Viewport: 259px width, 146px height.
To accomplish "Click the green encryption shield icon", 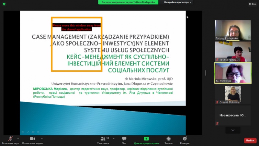I will pos(5,4).
